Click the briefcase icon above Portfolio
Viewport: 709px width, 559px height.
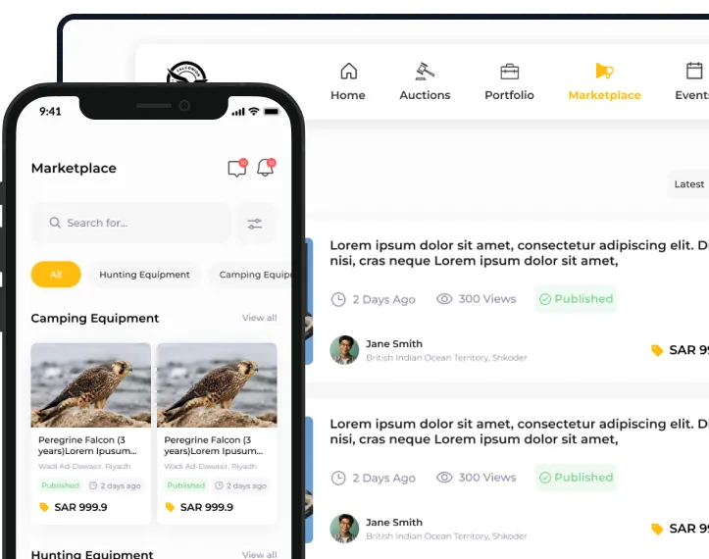coord(510,72)
